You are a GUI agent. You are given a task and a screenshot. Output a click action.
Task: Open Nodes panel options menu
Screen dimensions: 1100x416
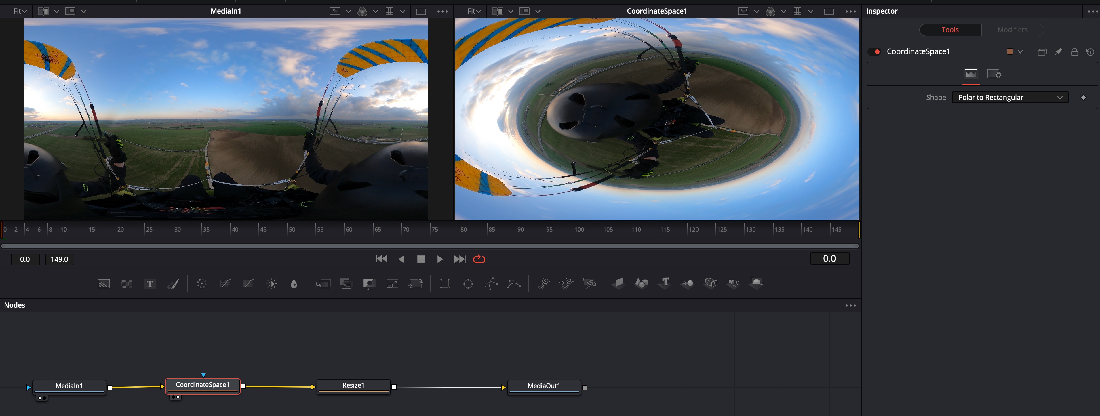click(850, 306)
